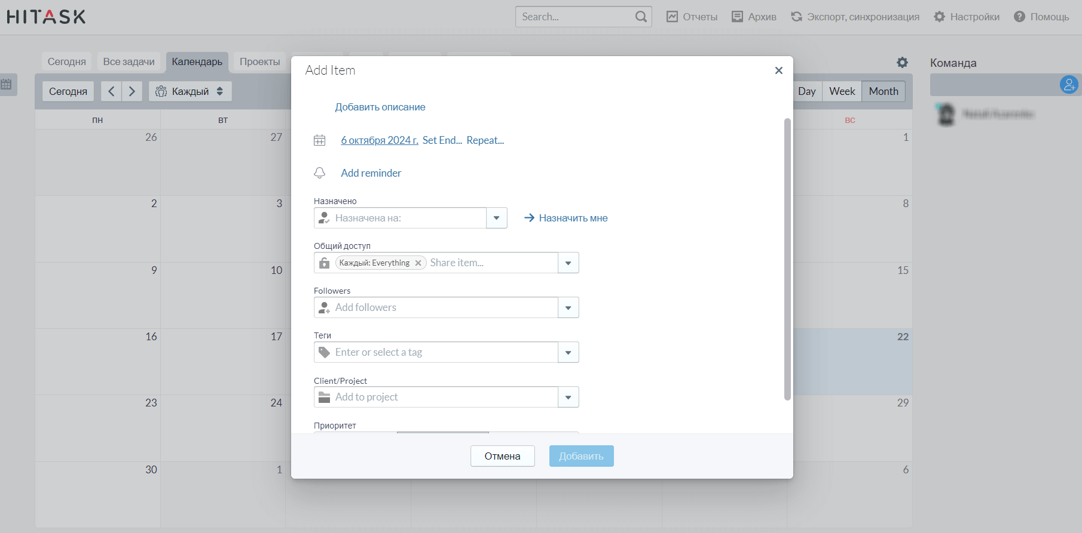This screenshot has width=1082, height=533.
Task: Switch to Все задачи tab
Action: coord(129,61)
